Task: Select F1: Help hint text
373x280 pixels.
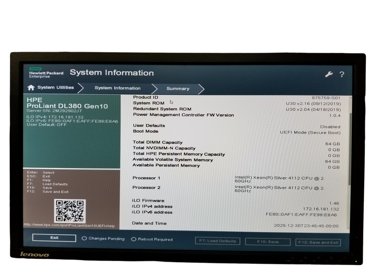Action: pos(39,180)
